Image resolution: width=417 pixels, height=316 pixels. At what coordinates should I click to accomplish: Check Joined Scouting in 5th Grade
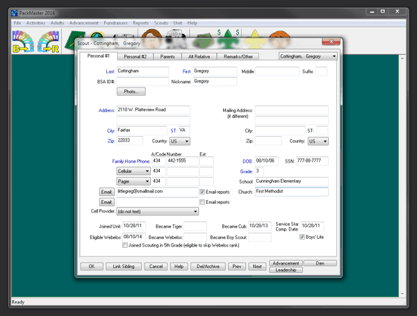124,245
